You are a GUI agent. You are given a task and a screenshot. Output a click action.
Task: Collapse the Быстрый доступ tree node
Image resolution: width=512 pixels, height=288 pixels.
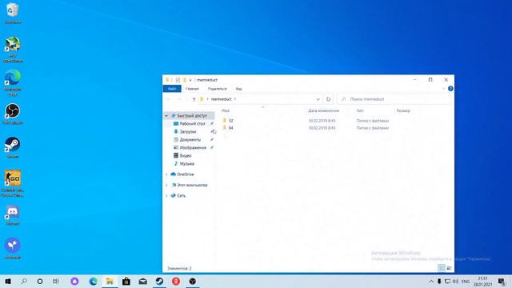166,116
